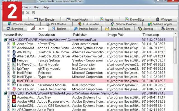The image size is (179, 111).
Task: Click the AdobeAAM entry icon
Action: click(14, 48)
